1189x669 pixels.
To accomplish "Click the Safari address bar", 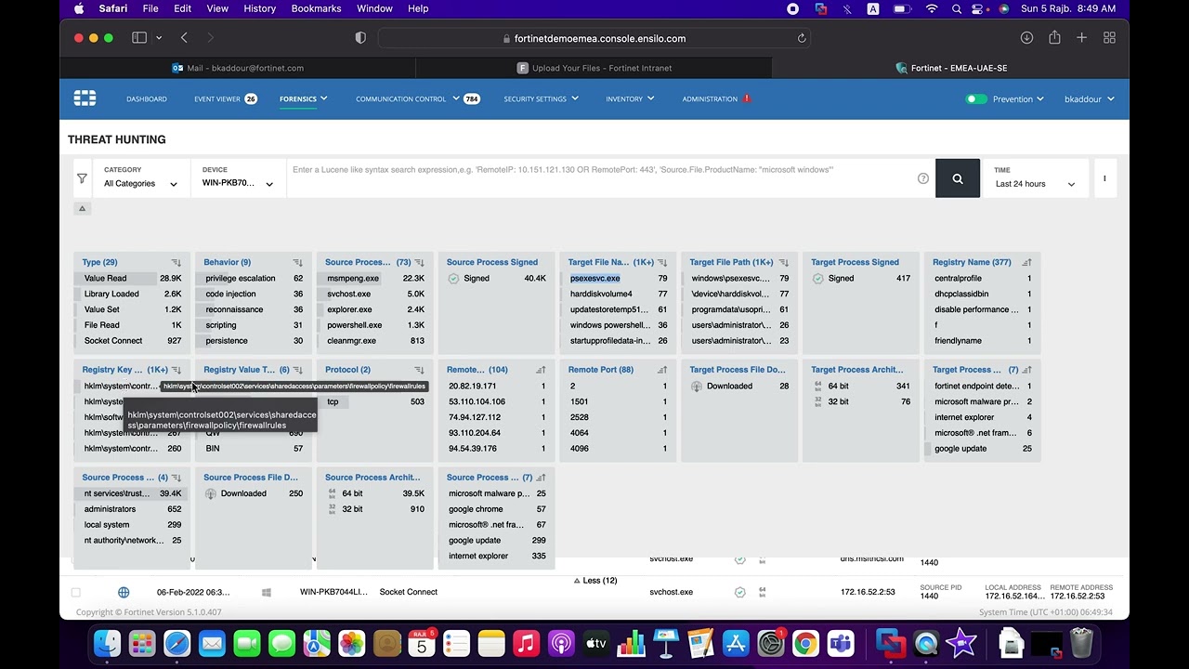I will [x=594, y=38].
